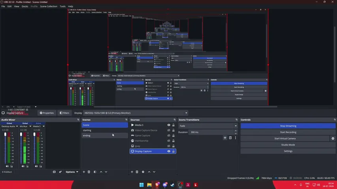The width and height of the screenshot is (337, 189).
Task: Select the Media 3 source row
Action: pos(153,125)
